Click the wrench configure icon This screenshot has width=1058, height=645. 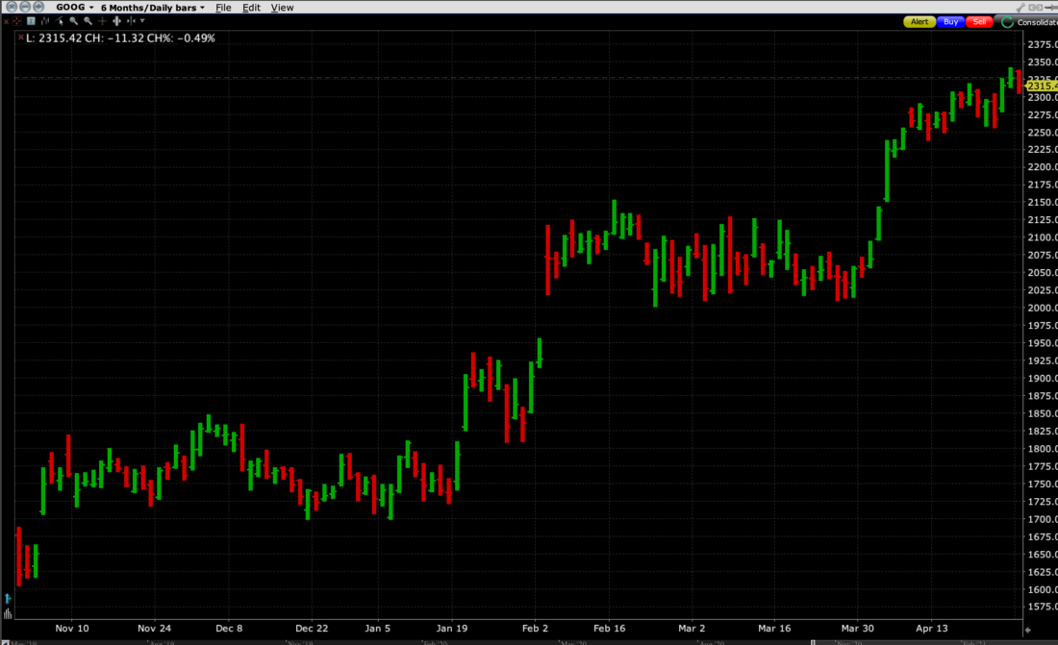coord(1020,8)
